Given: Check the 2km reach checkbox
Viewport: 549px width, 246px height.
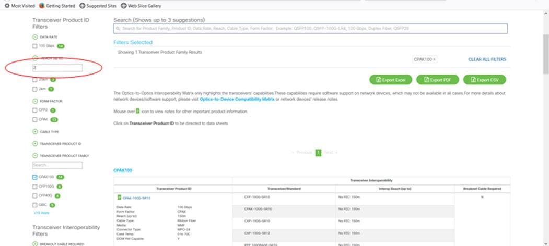Looking at the screenshot, I should pyautogui.click(x=34, y=89).
